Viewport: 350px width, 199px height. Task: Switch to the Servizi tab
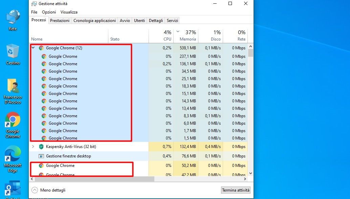[x=172, y=21]
